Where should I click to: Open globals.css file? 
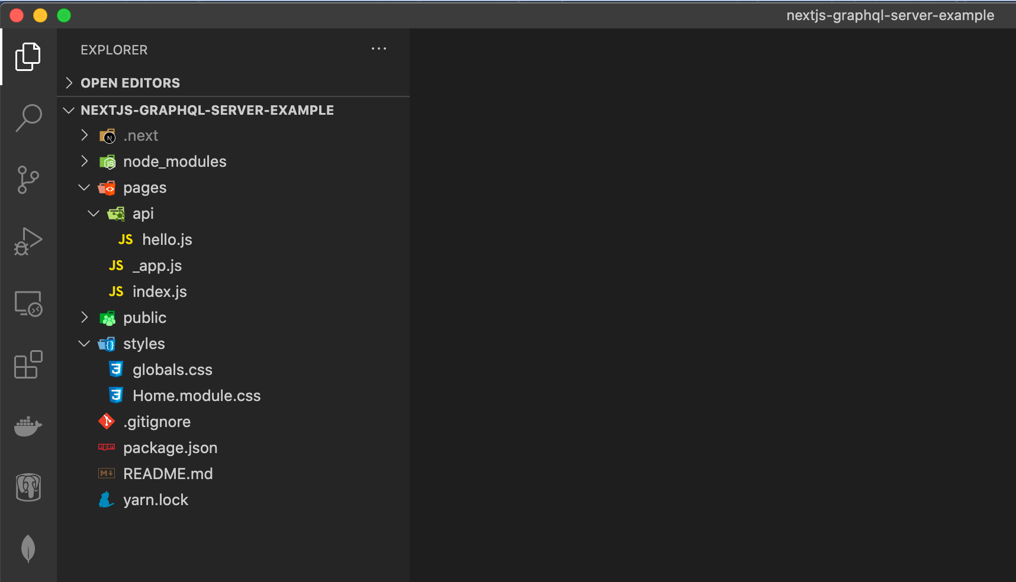172,370
